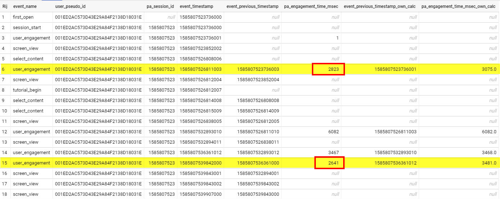The width and height of the screenshot is (500, 199).
Task: Click row number 13
Action: [x=4, y=142]
